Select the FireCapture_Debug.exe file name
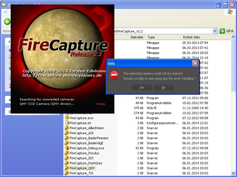This screenshot has width=237, height=177. point(87,148)
